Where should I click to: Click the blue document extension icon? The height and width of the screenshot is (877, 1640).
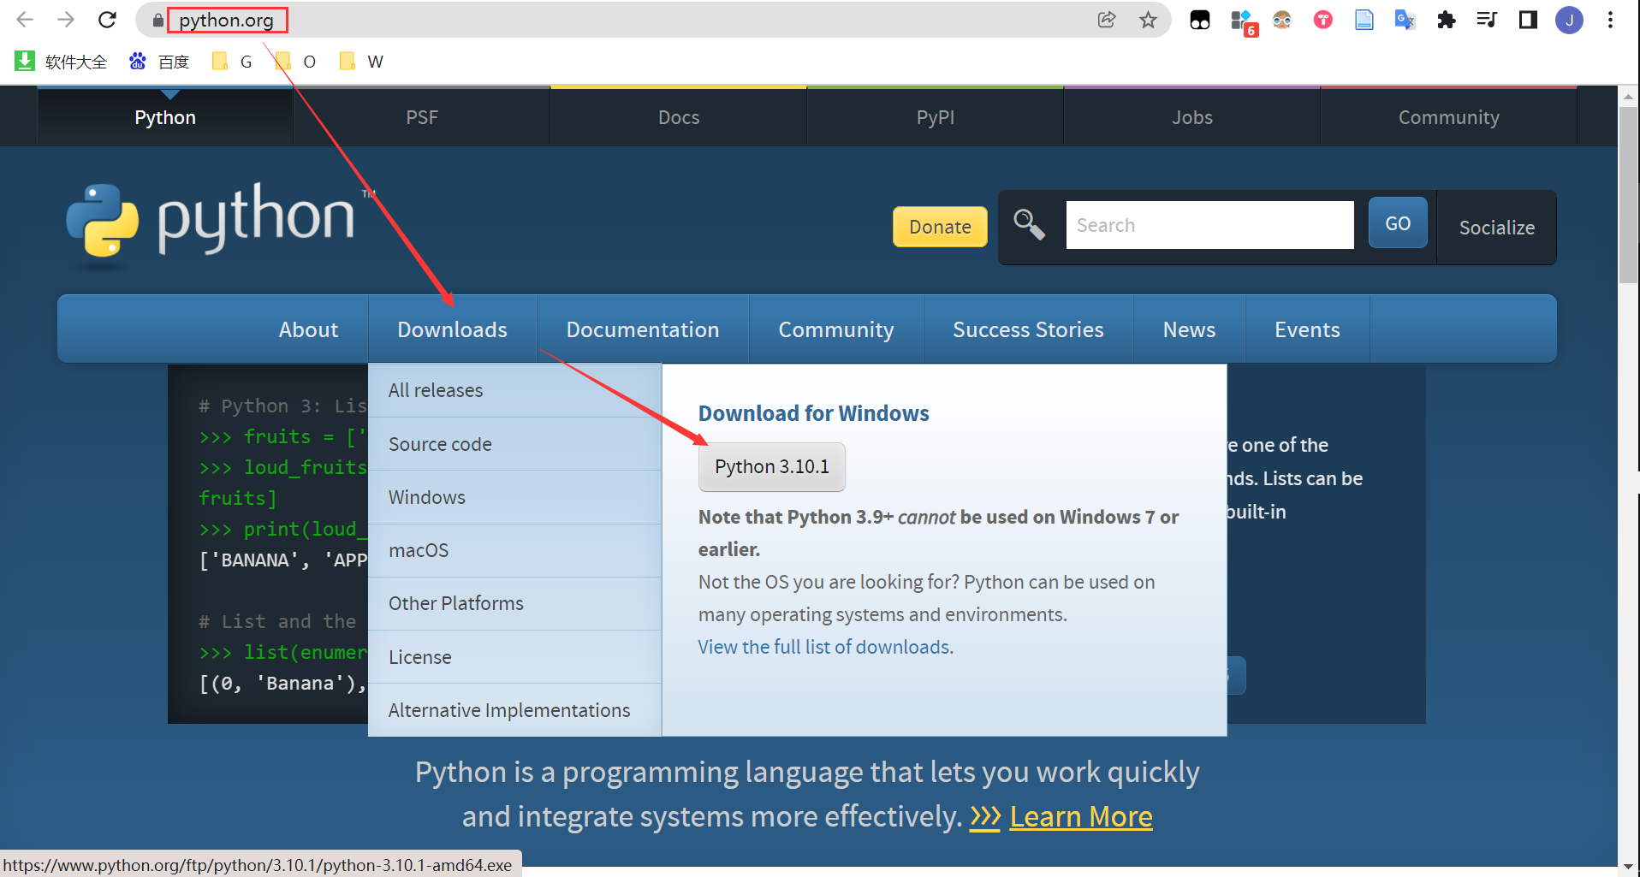coord(1364,20)
